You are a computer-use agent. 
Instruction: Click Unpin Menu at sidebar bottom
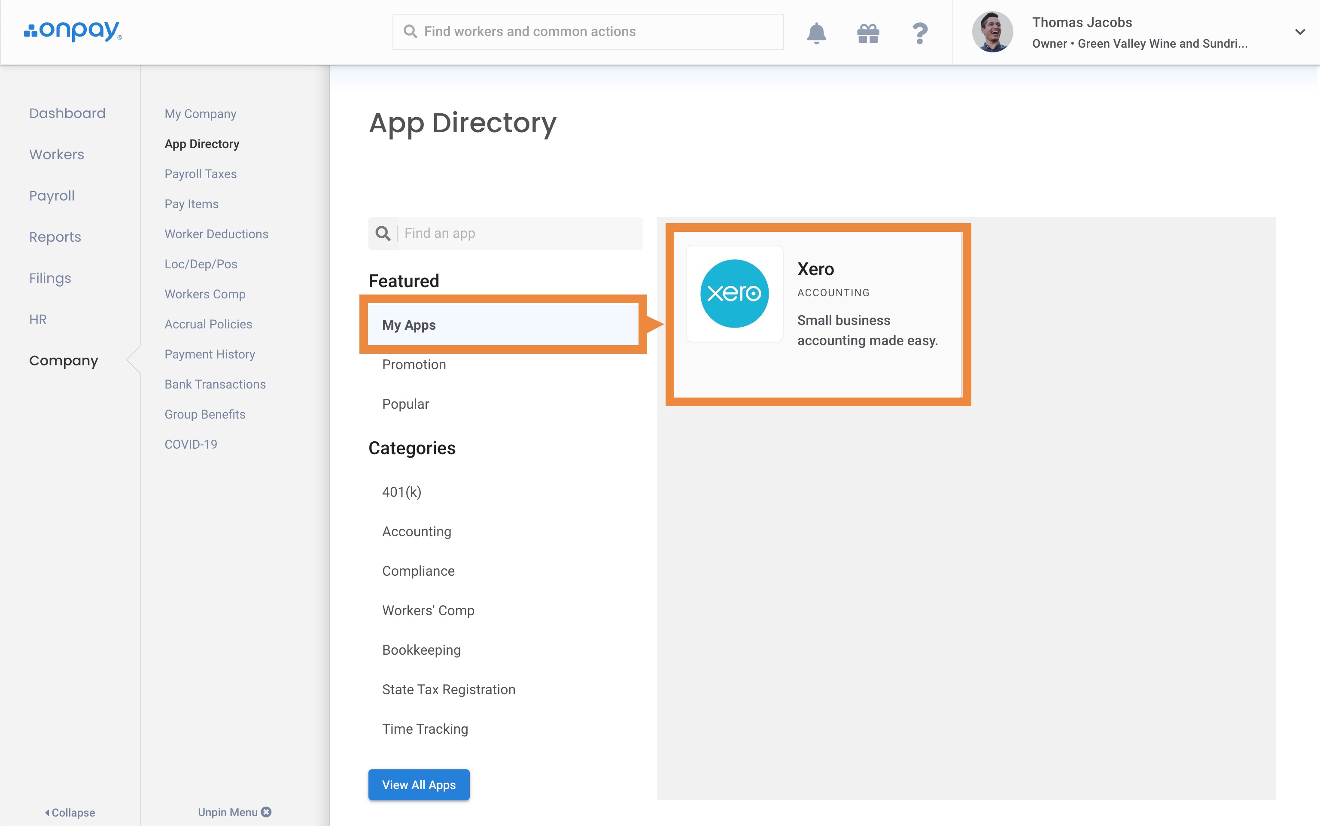pos(234,812)
